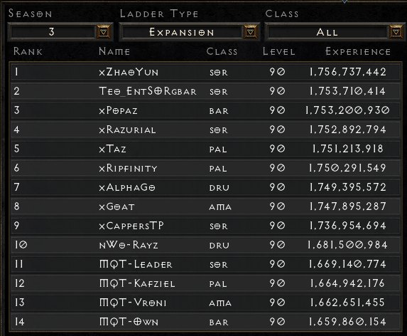This screenshot has width=407, height=336.
Task: Open the Season dropdown arrow
Action: pyautogui.click(x=103, y=32)
